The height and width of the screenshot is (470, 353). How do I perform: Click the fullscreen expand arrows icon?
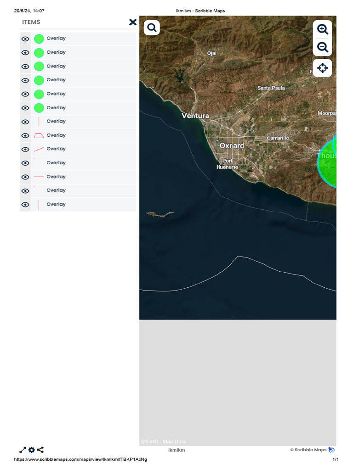(23, 450)
